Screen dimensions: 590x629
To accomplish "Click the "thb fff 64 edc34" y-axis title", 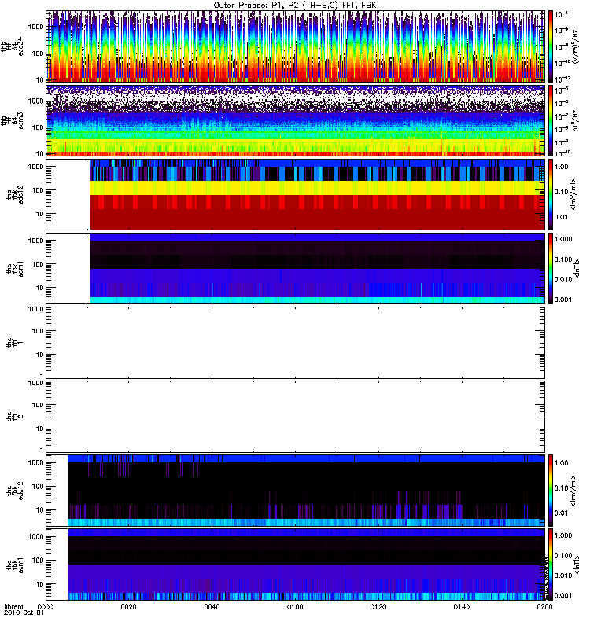I will 12,46.
